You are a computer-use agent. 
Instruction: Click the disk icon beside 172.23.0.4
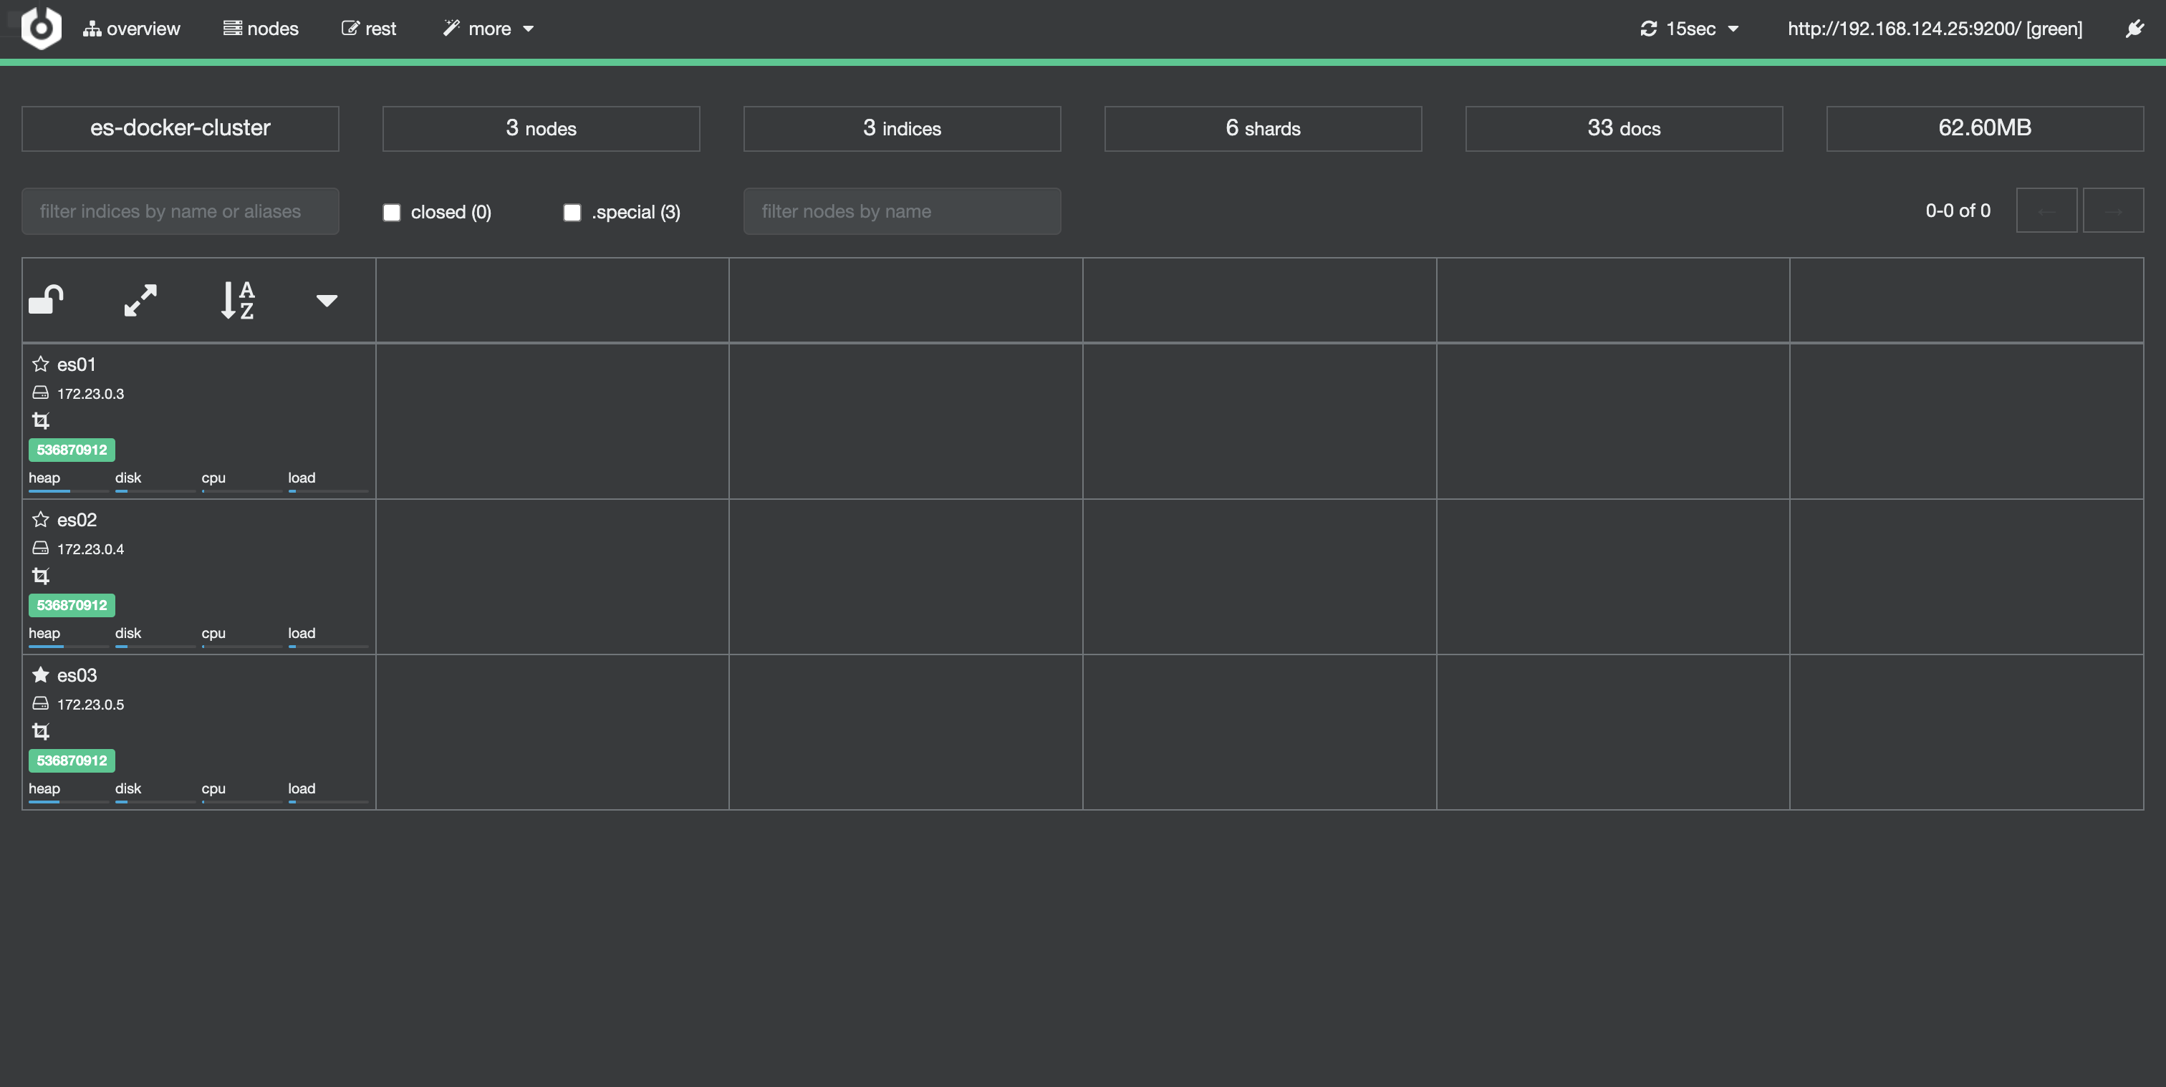click(x=40, y=548)
